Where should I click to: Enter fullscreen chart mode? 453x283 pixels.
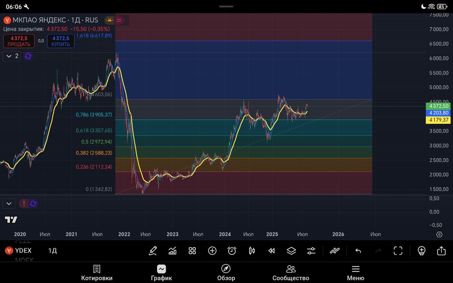(x=398, y=251)
